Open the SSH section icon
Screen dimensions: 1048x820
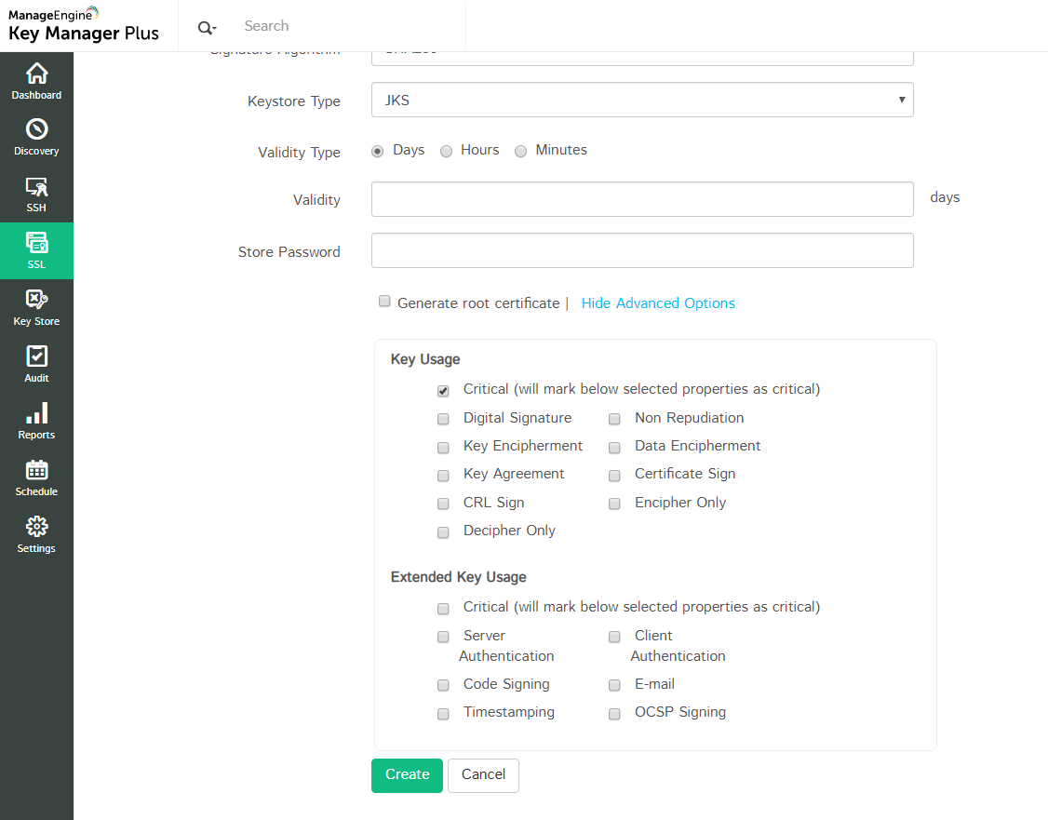(x=36, y=186)
